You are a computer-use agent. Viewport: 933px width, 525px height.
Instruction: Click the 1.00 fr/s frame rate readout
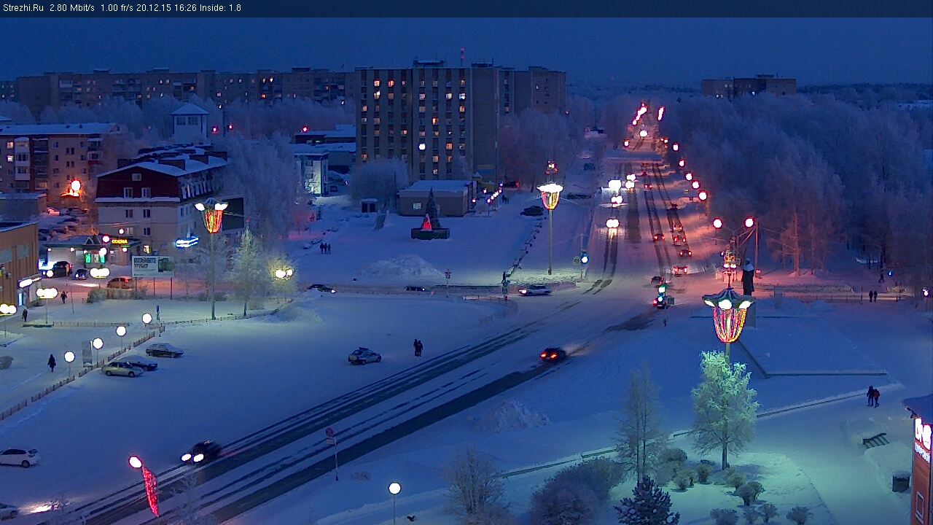119,8
